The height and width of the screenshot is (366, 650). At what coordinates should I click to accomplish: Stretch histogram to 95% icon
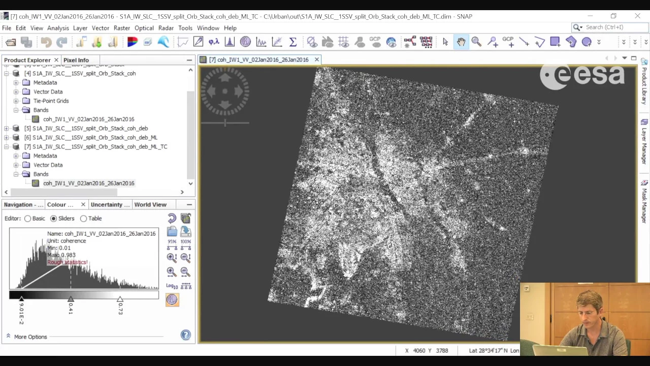tap(172, 245)
